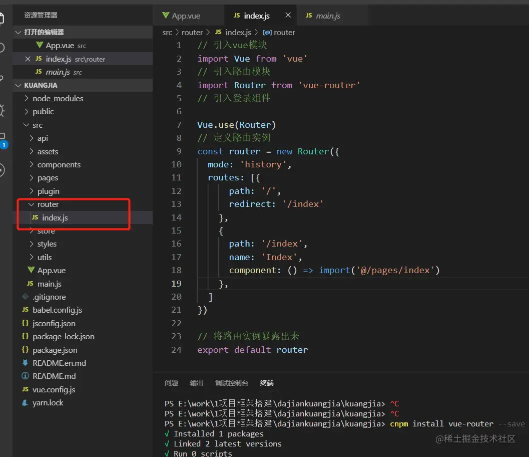Open yarn.lock file
Viewport: 529px width, 457px height.
(82, 402)
